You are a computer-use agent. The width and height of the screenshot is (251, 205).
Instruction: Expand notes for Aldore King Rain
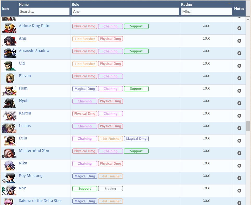(239, 28)
